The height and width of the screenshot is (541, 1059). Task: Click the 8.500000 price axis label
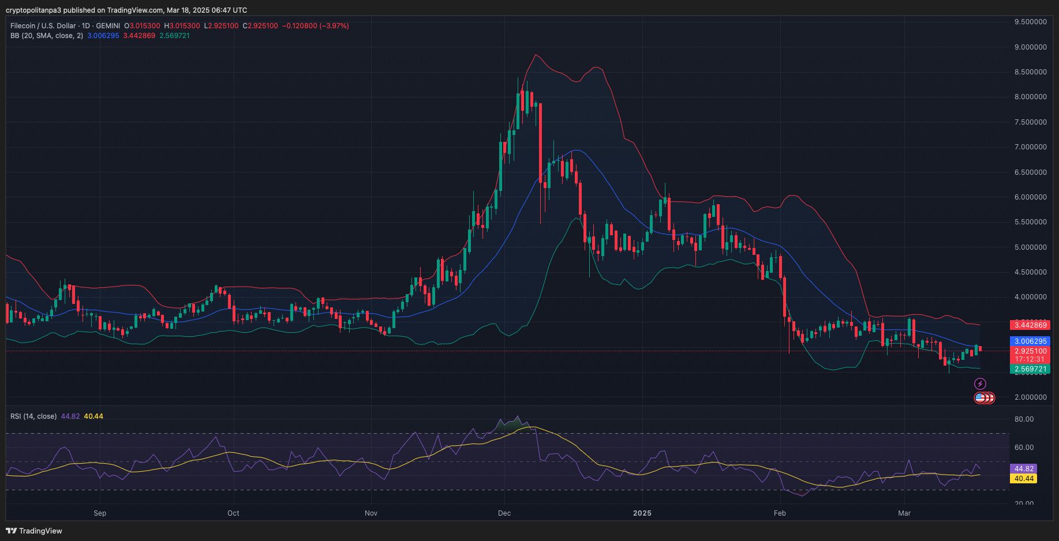pyautogui.click(x=1031, y=72)
